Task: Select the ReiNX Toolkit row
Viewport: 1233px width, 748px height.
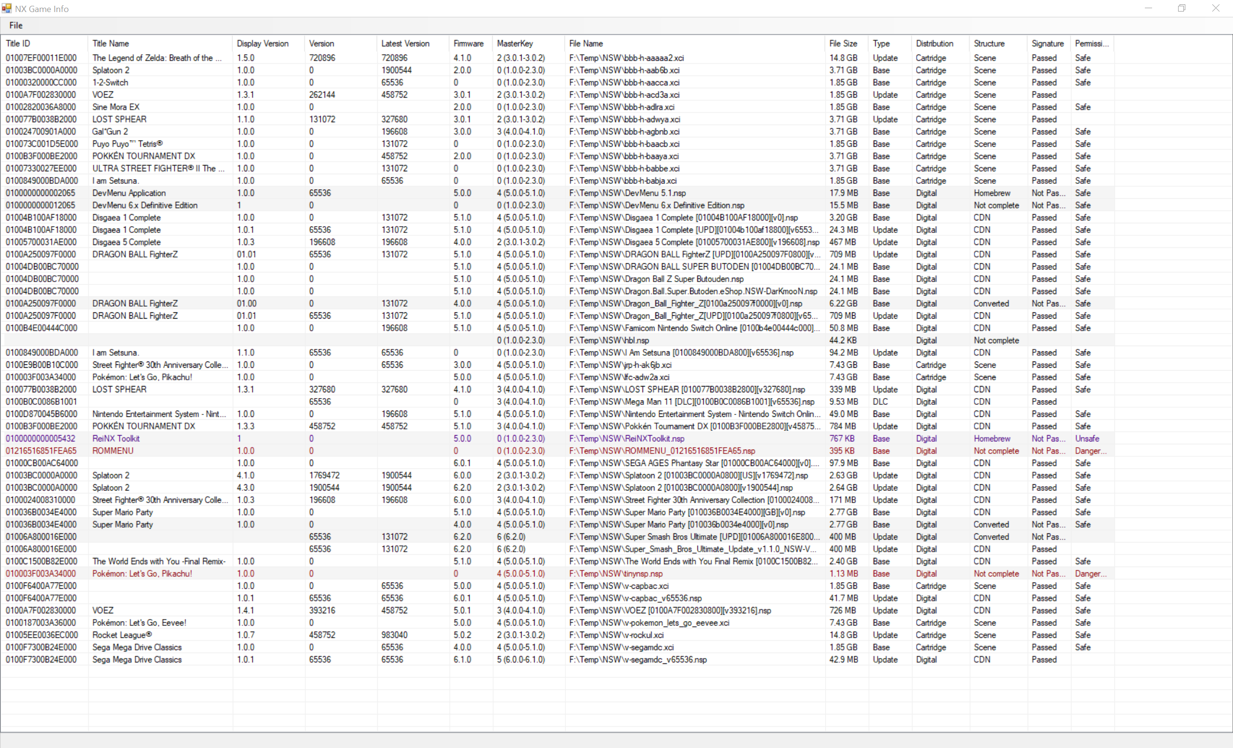Action: 116,438
